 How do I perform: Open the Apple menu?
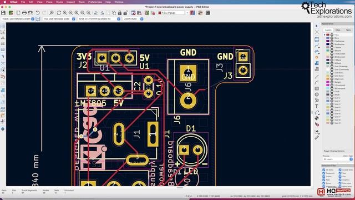point(5,2)
